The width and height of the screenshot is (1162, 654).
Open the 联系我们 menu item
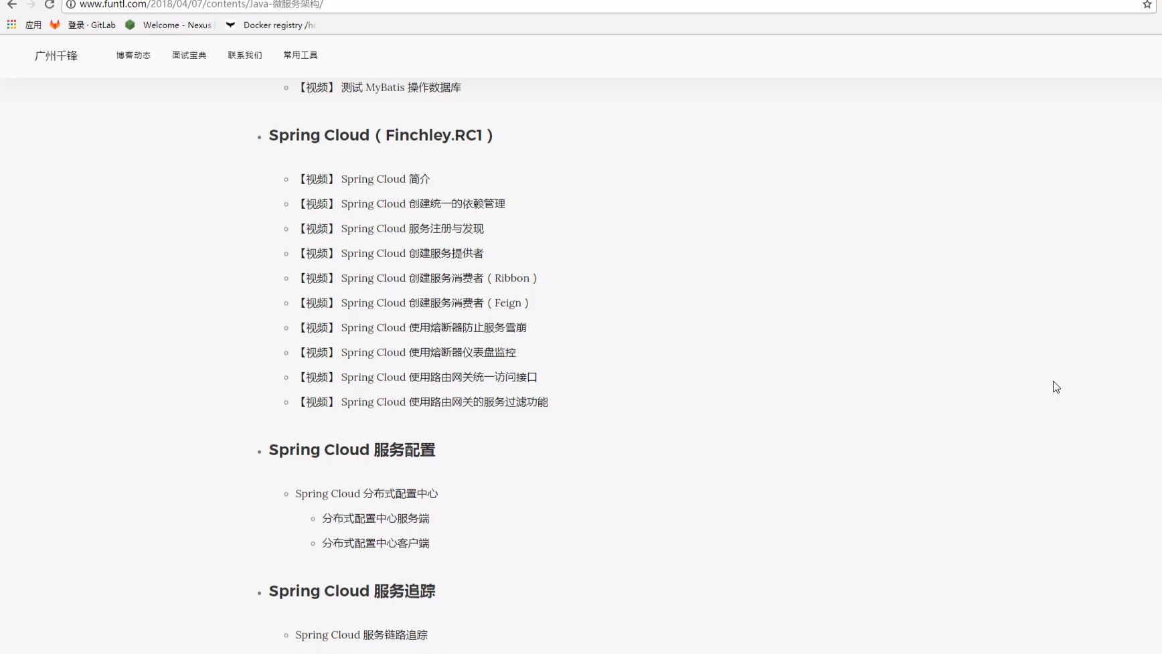coord(244,56)
